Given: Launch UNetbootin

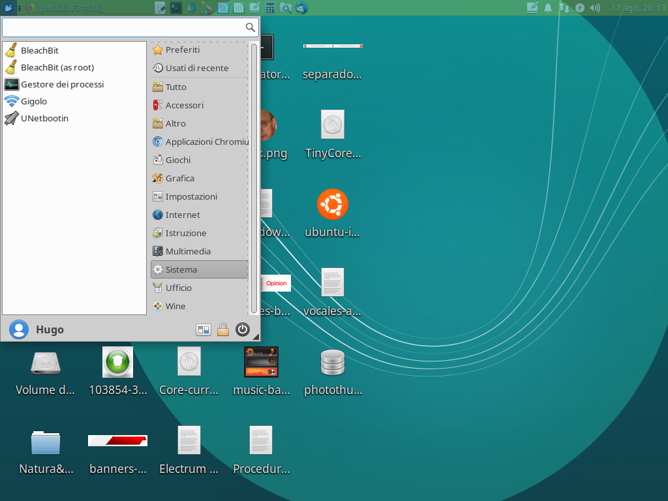Looking at the screenshot, I should click(74, 119).
